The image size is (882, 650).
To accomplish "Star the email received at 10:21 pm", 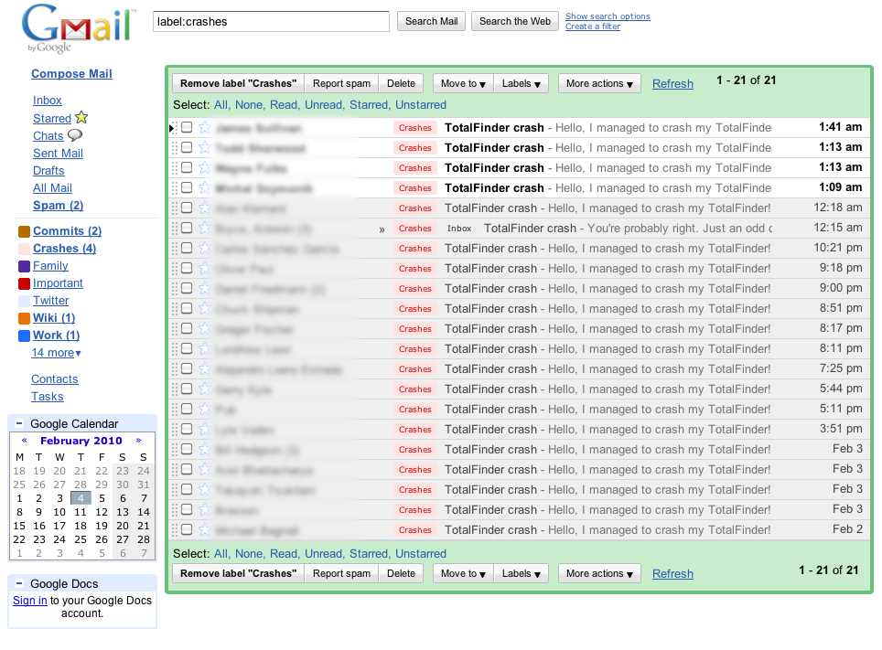I will (204, 249).
